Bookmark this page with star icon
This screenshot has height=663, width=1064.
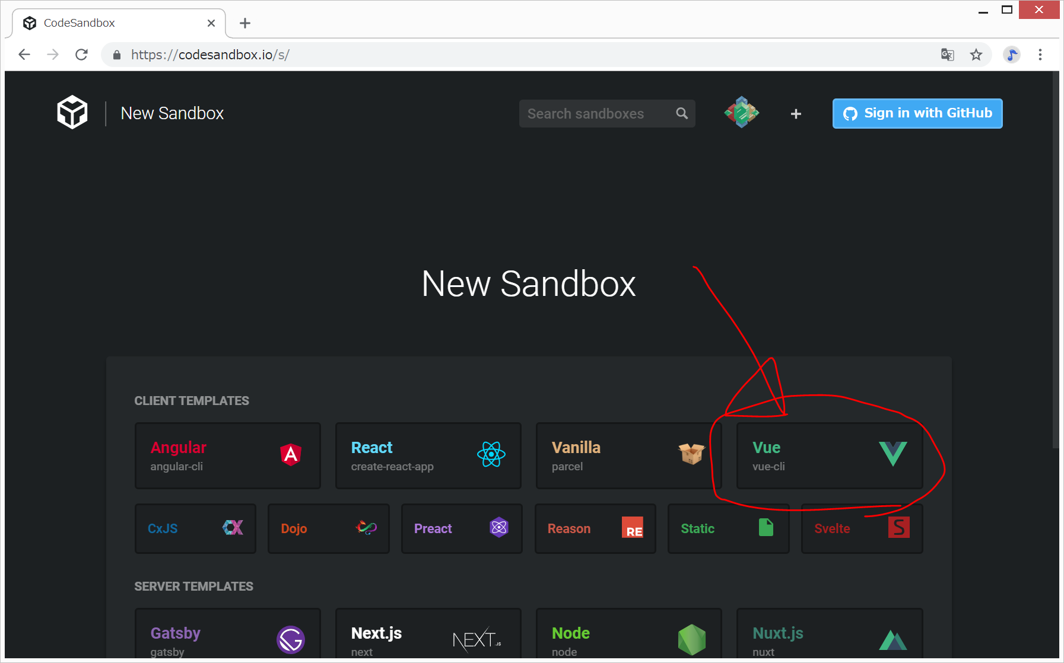point(976,55)
